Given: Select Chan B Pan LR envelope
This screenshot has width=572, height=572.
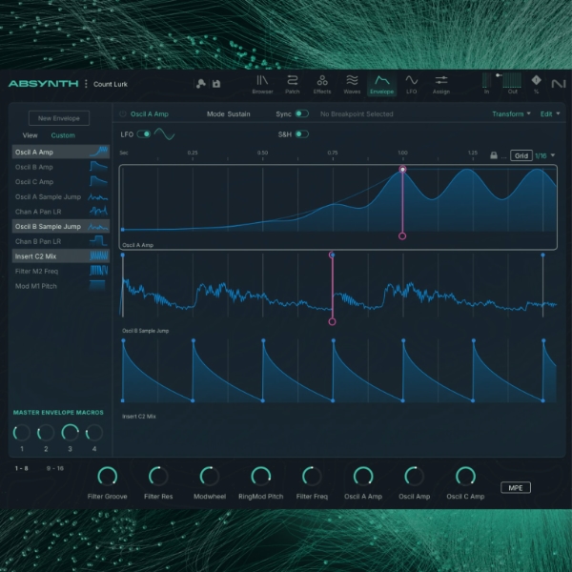Looking at the screenshot, I should click(x=61, y=241).
